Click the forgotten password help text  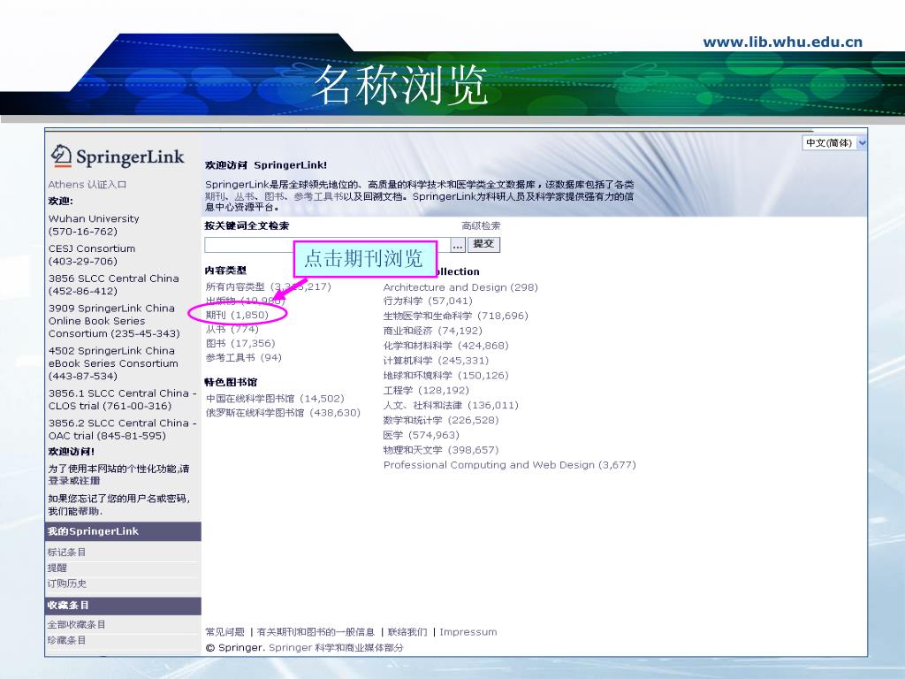pos(119,505)
